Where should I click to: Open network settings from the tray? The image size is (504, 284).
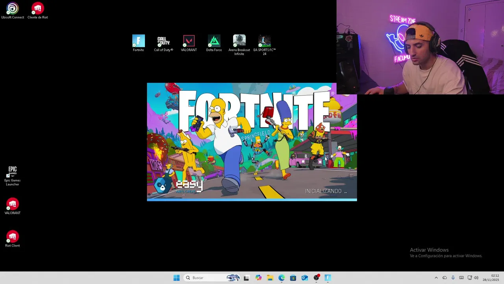(470, 278)
